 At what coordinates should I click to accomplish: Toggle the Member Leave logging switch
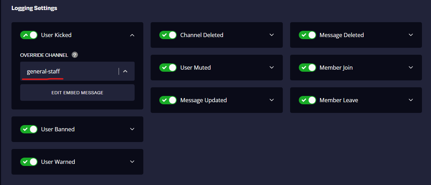(308, 100)
